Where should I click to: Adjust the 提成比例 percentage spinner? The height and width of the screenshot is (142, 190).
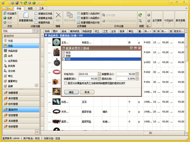click(x=137, y=79)
